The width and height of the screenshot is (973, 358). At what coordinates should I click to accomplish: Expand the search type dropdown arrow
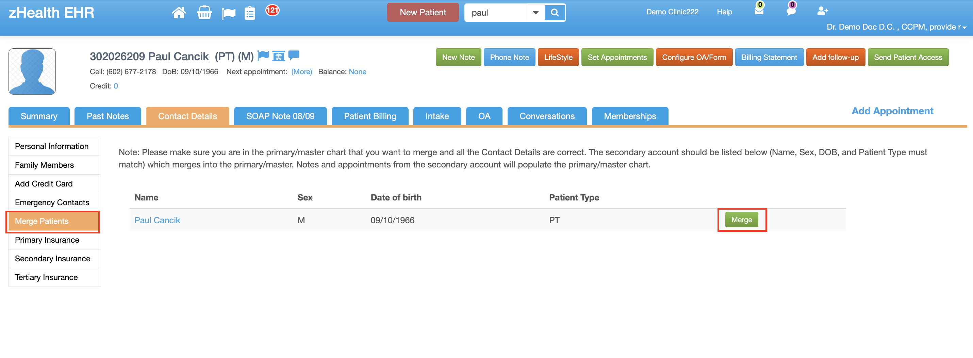535,13
